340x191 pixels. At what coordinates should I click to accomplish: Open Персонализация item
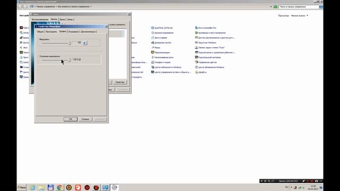pos(160,53)
